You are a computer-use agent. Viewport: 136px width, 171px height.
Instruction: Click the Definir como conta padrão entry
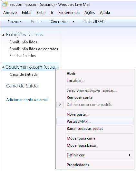point(95,105)
